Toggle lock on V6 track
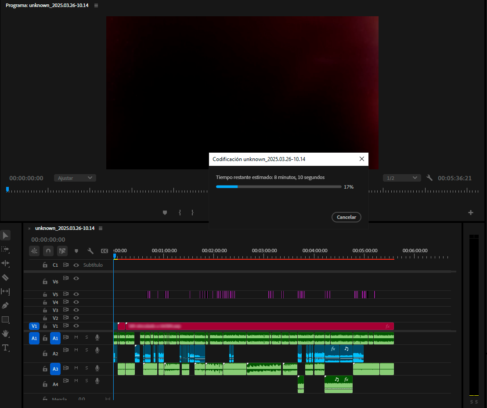The height and width of the screenshot is (408, 487). tap(45, 281)
